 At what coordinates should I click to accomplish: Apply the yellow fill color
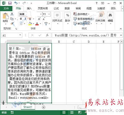(30, 24)
